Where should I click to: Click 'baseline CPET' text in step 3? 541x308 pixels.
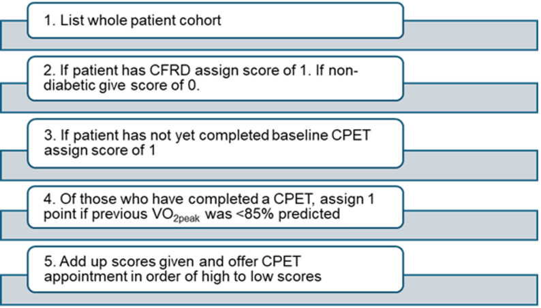click(x=321, y=135)
